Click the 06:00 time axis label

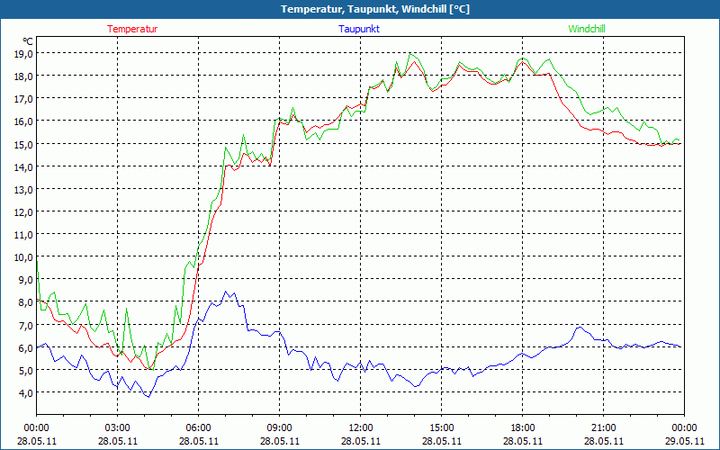198,428
